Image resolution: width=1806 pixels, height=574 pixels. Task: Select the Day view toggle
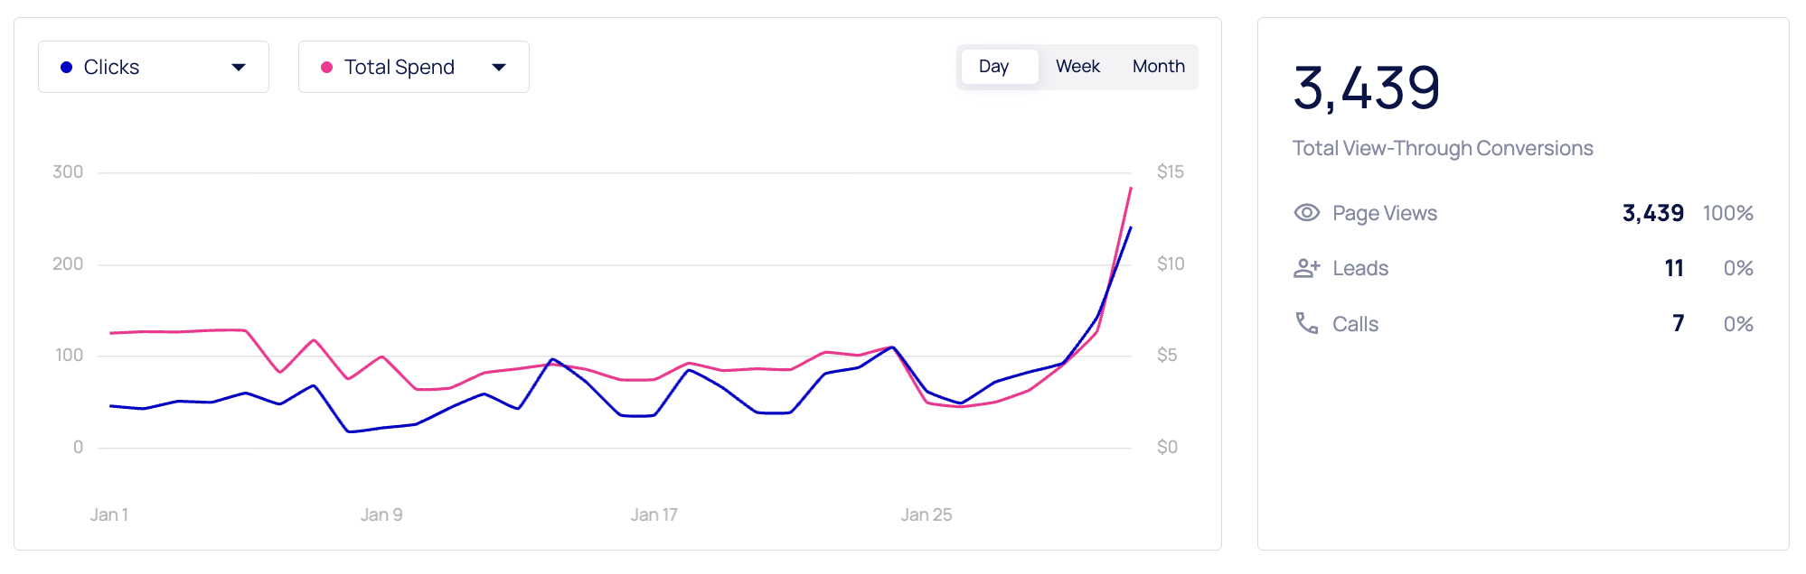pos(994,67)
